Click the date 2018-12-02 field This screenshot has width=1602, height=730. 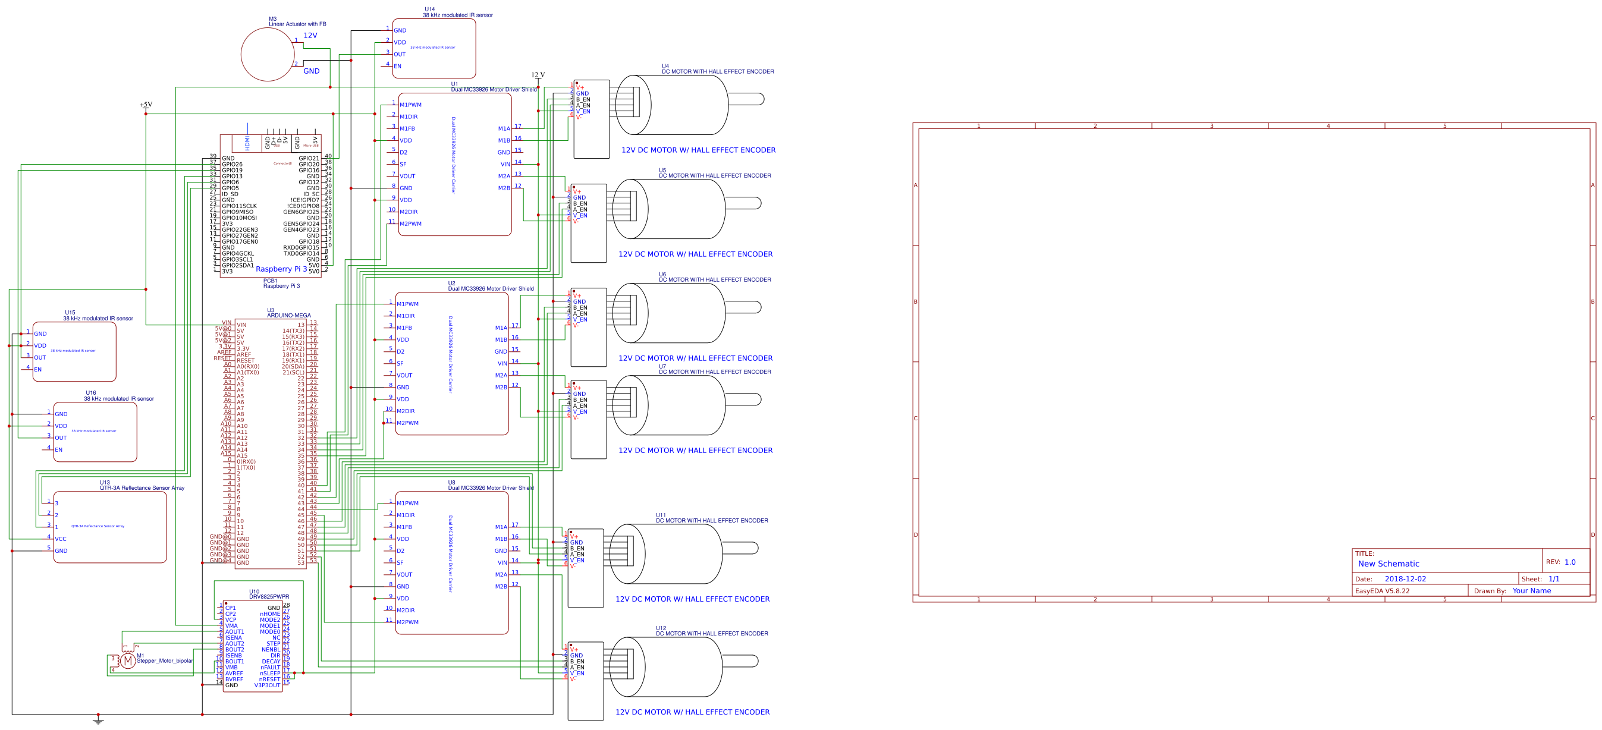pos(1405,579)
